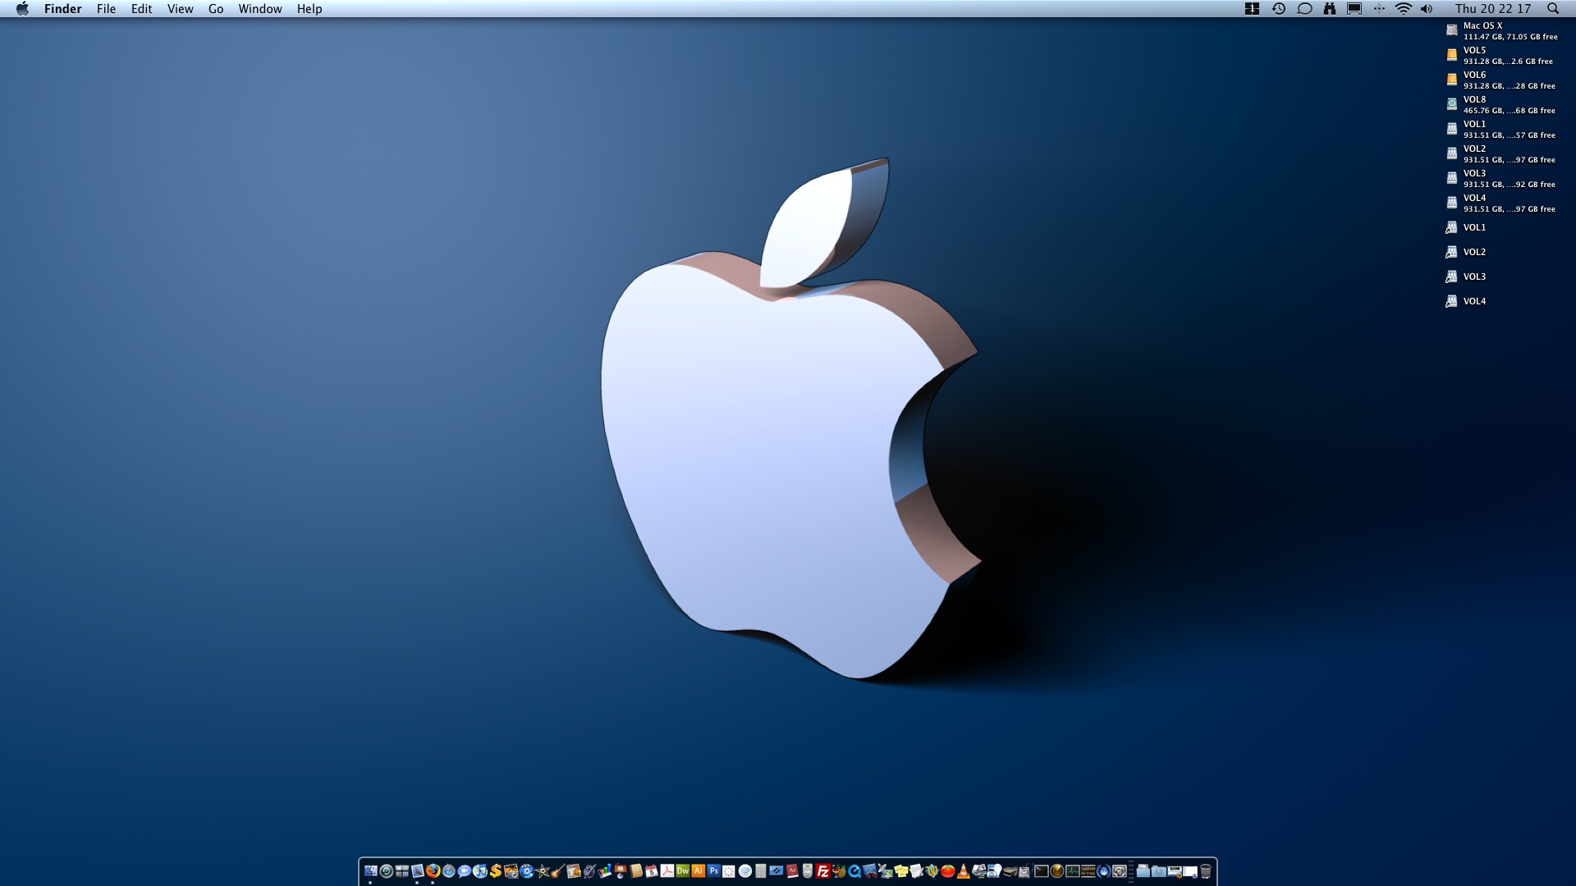Open the Spaces menu bar indicator
This screenshot has height=886, width=1576.
[x=1252, y=9]
